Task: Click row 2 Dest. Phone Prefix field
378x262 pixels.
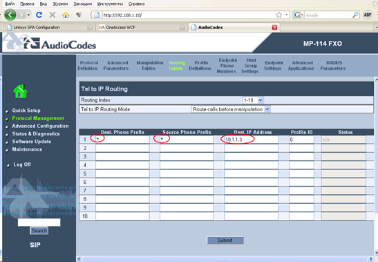Action: pos(122,148)
